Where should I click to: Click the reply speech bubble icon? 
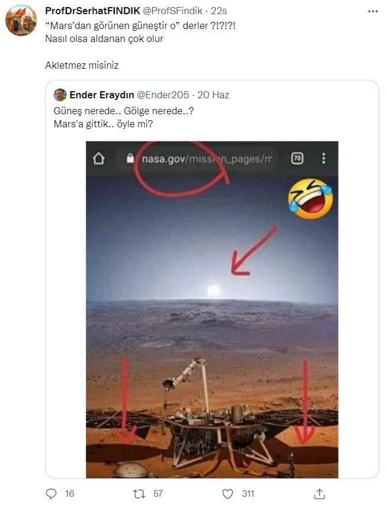pyautogui.click(x=51, y=493)
